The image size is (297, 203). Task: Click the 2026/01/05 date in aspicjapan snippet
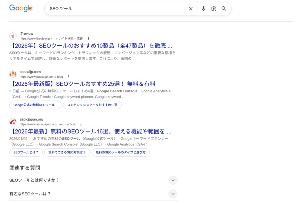pos(18,139)
